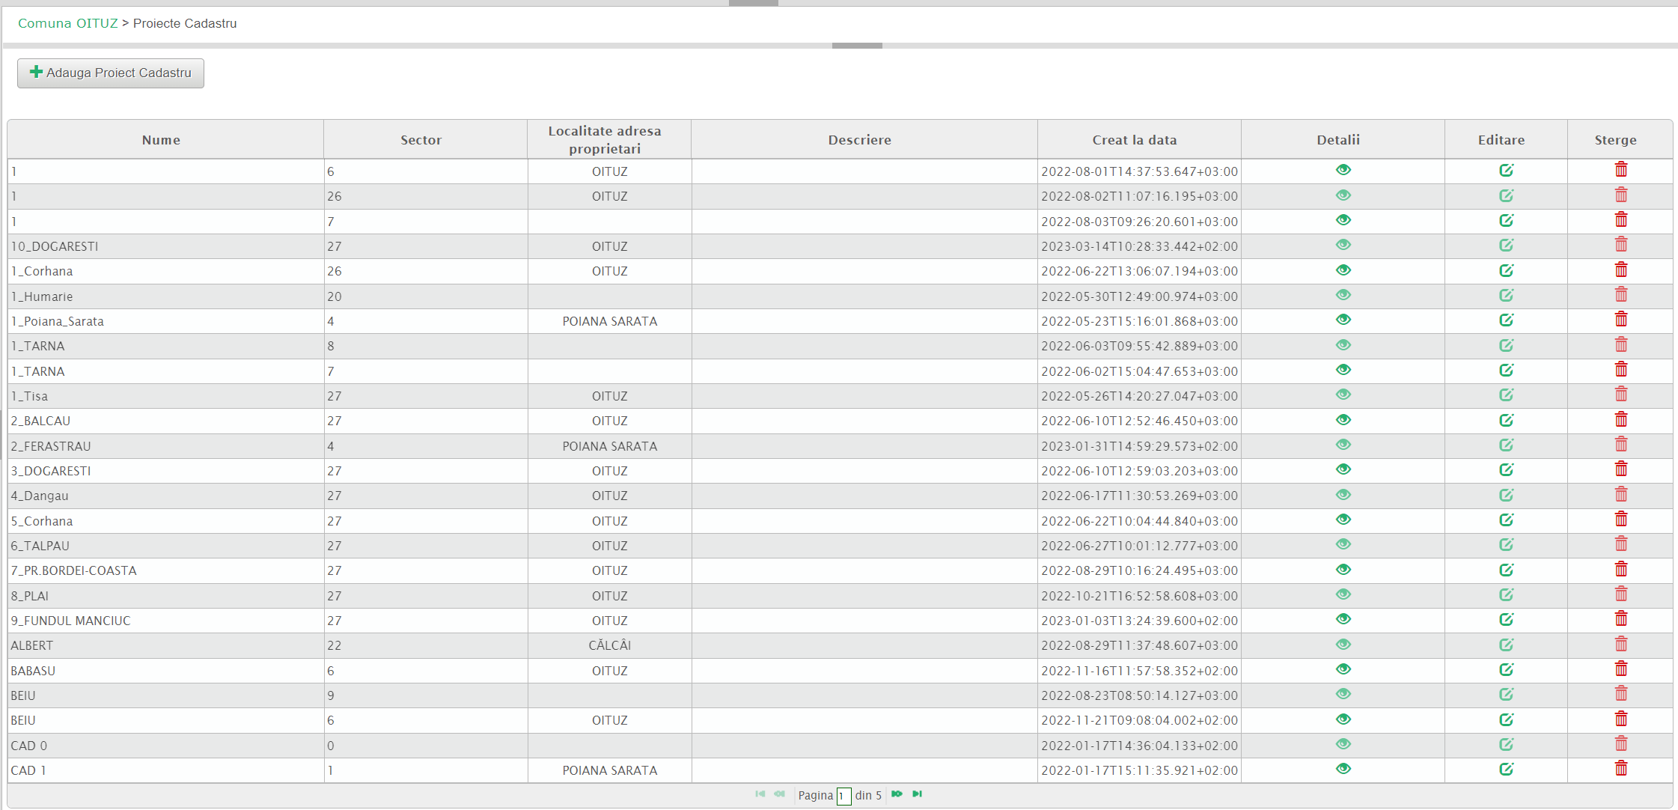The height and width of the screenshot is (810, 1678).
Task: Delete the 10_DOGARESTI project row
Action: tap(1621, 245)
